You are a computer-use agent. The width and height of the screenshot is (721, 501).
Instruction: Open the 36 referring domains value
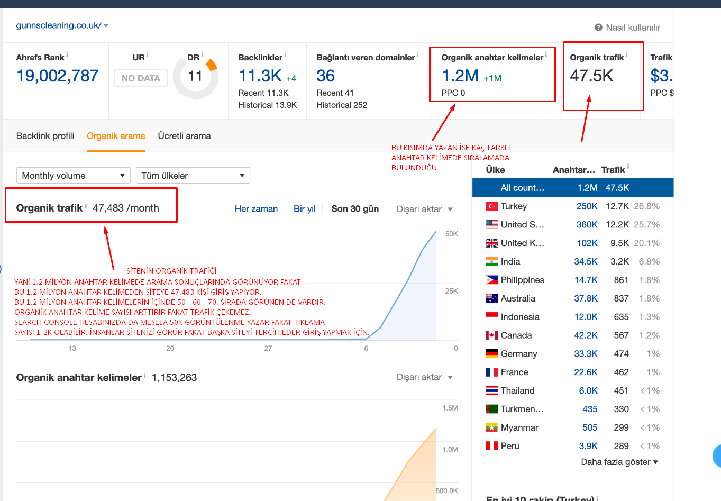coord(326,76)
